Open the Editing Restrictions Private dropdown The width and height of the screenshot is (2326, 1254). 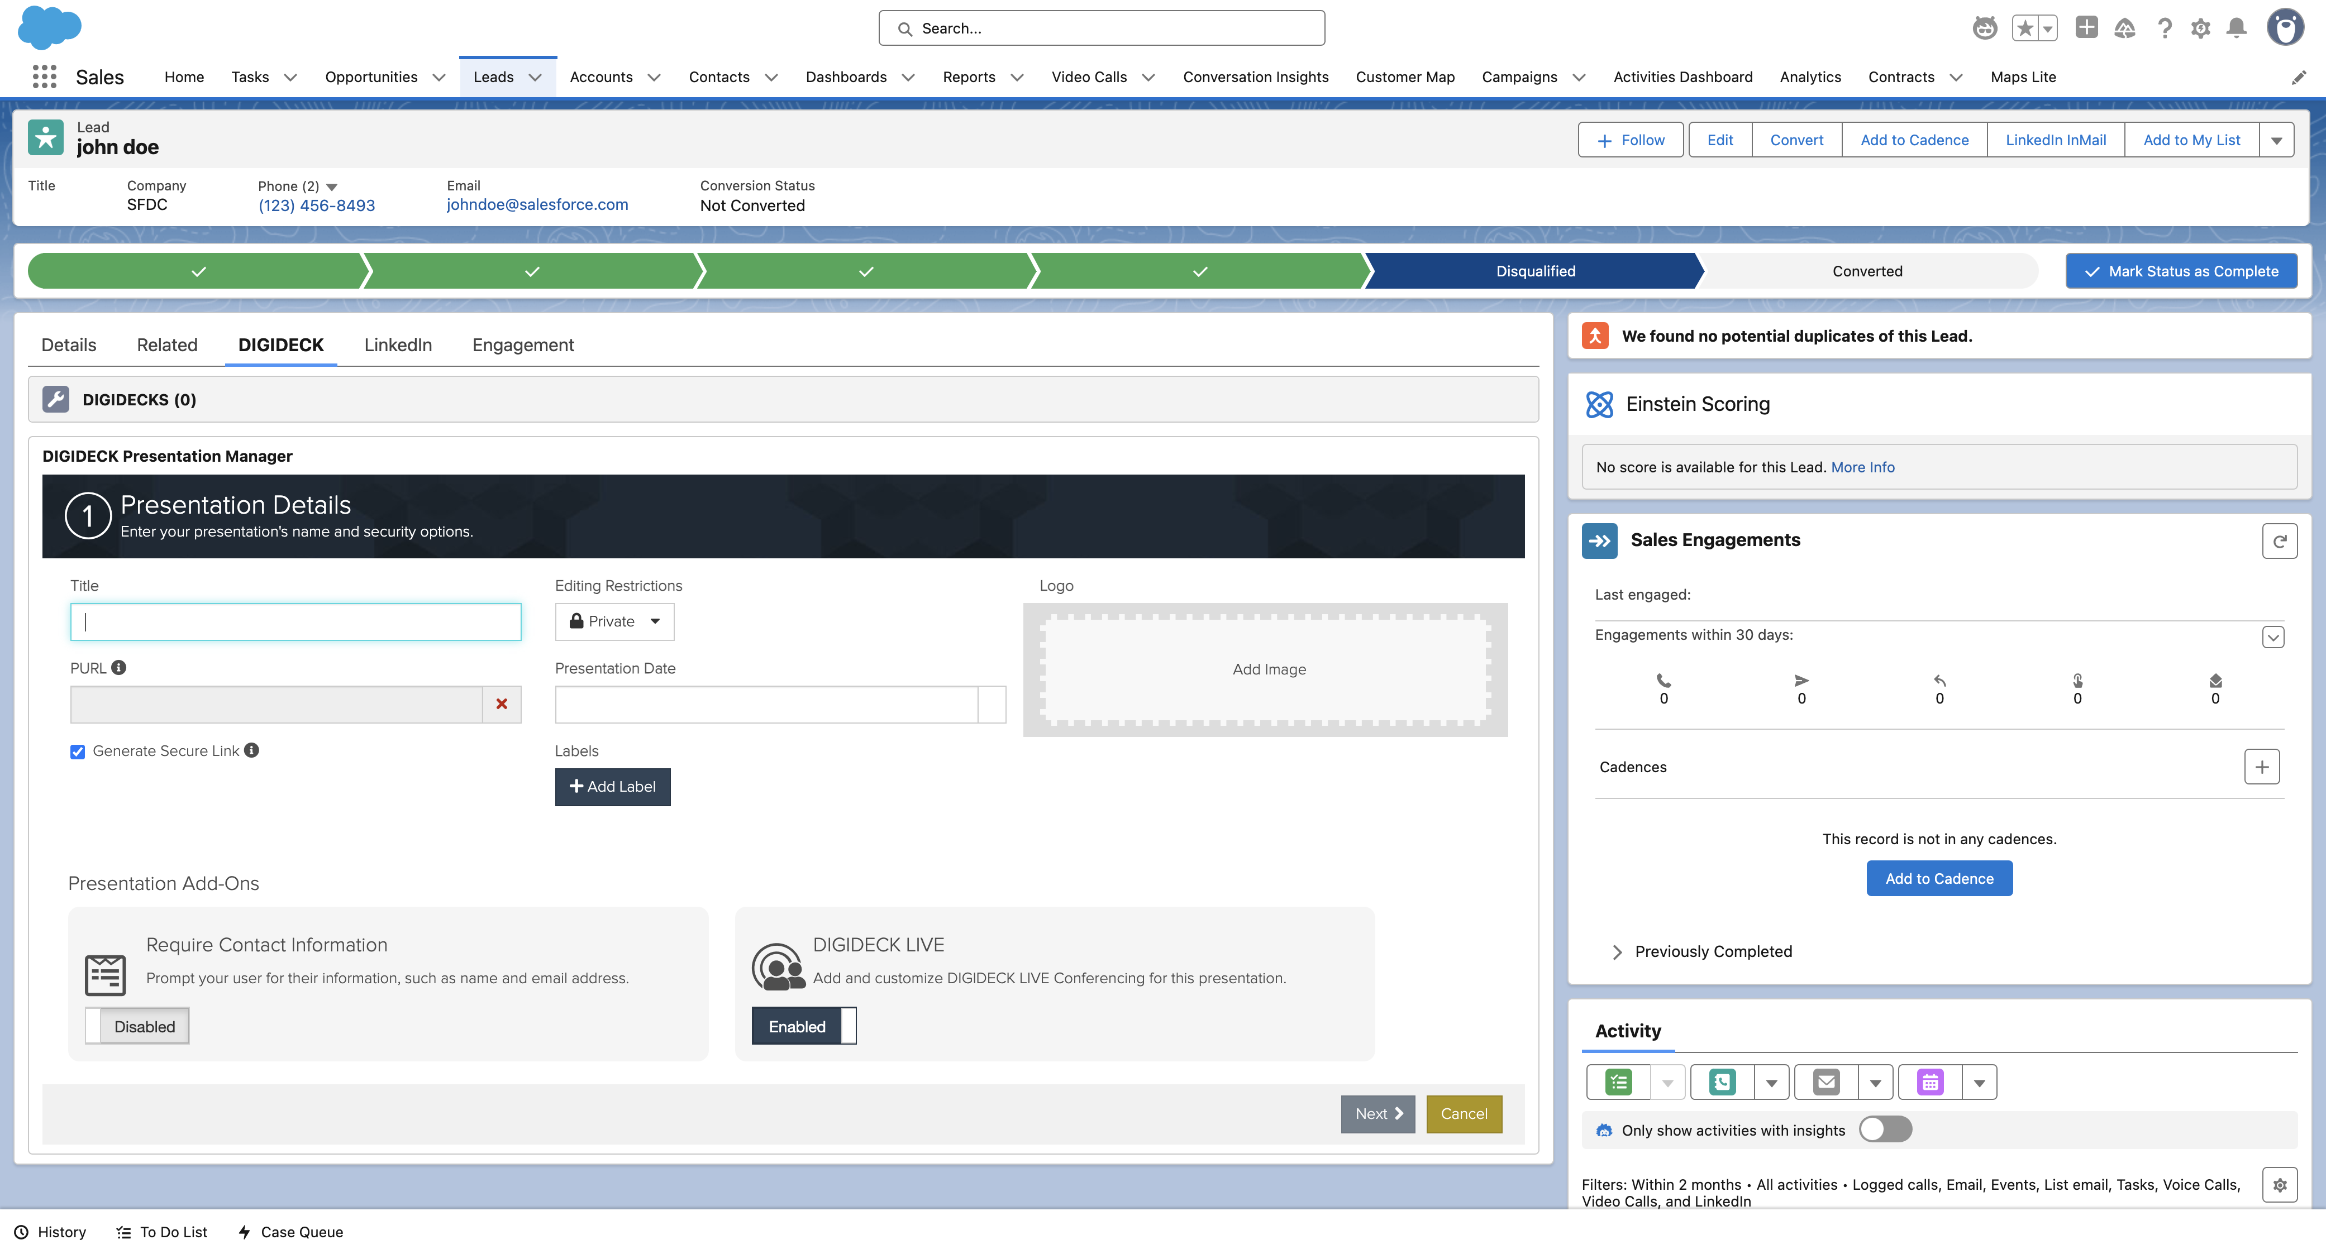pos(614,621)
